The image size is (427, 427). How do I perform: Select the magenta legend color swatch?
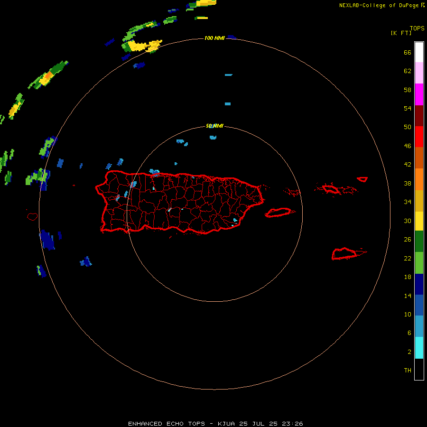419,94
